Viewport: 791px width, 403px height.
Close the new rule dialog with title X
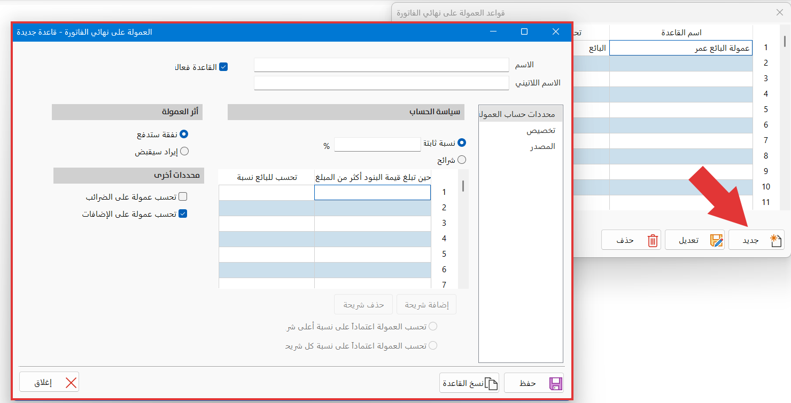(x=556, y=32)
